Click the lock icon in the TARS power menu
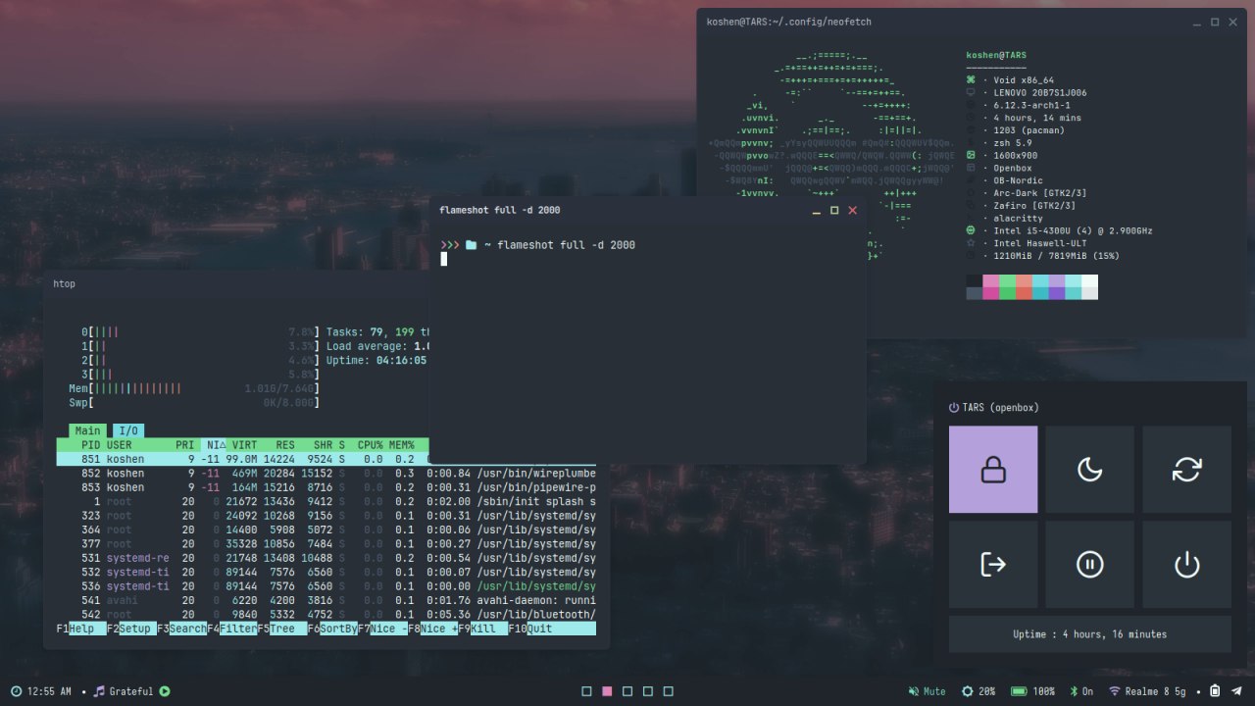This screenshot has height=706, width=1255. 992,469
